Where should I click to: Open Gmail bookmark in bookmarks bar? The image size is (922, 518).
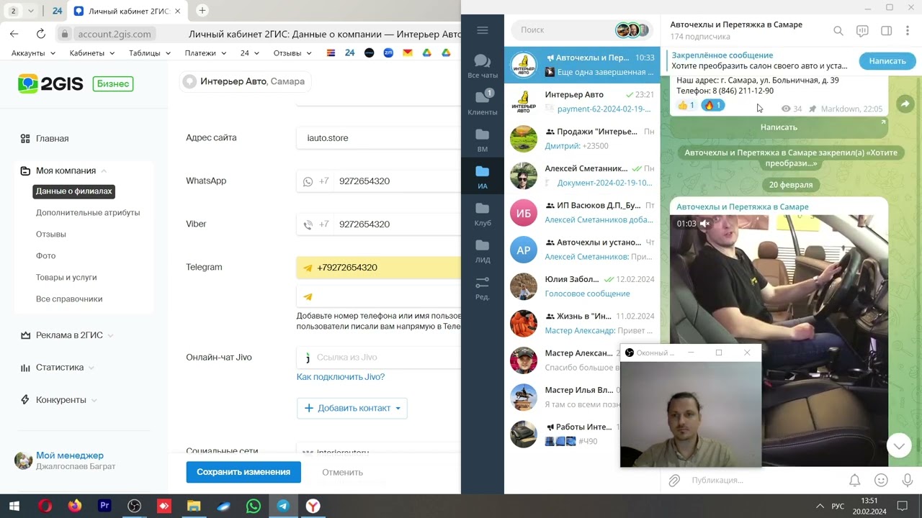[408, 53]
